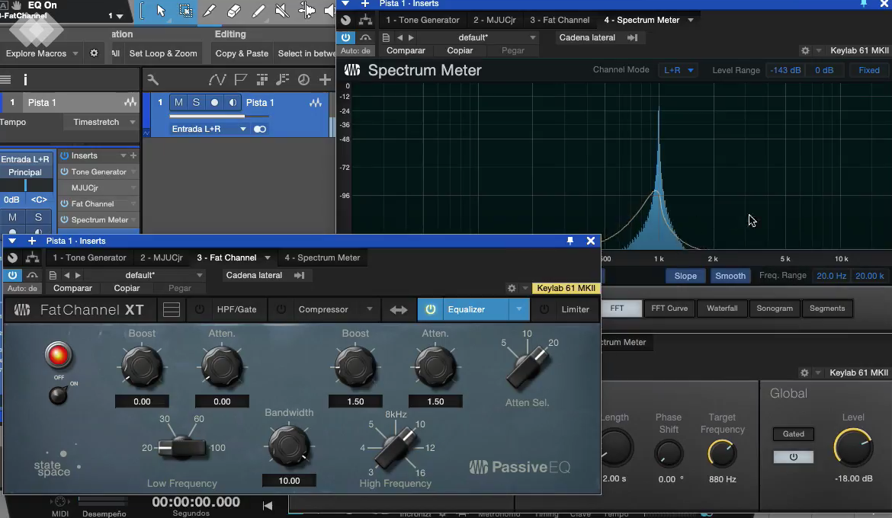The height and width of the screenshot is (518, 892).
Task: Enable the Compressor power button
Action: (x=281, y=309)
